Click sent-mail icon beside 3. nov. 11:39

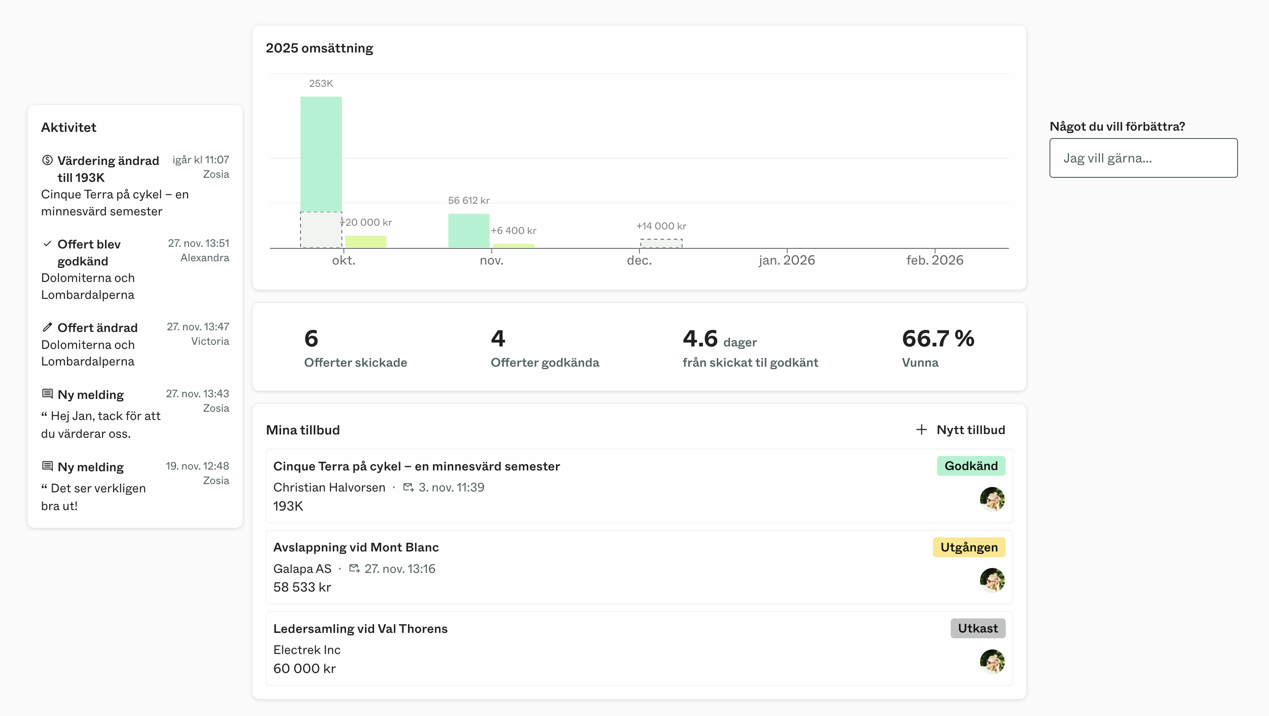click(x=408, y=487)
